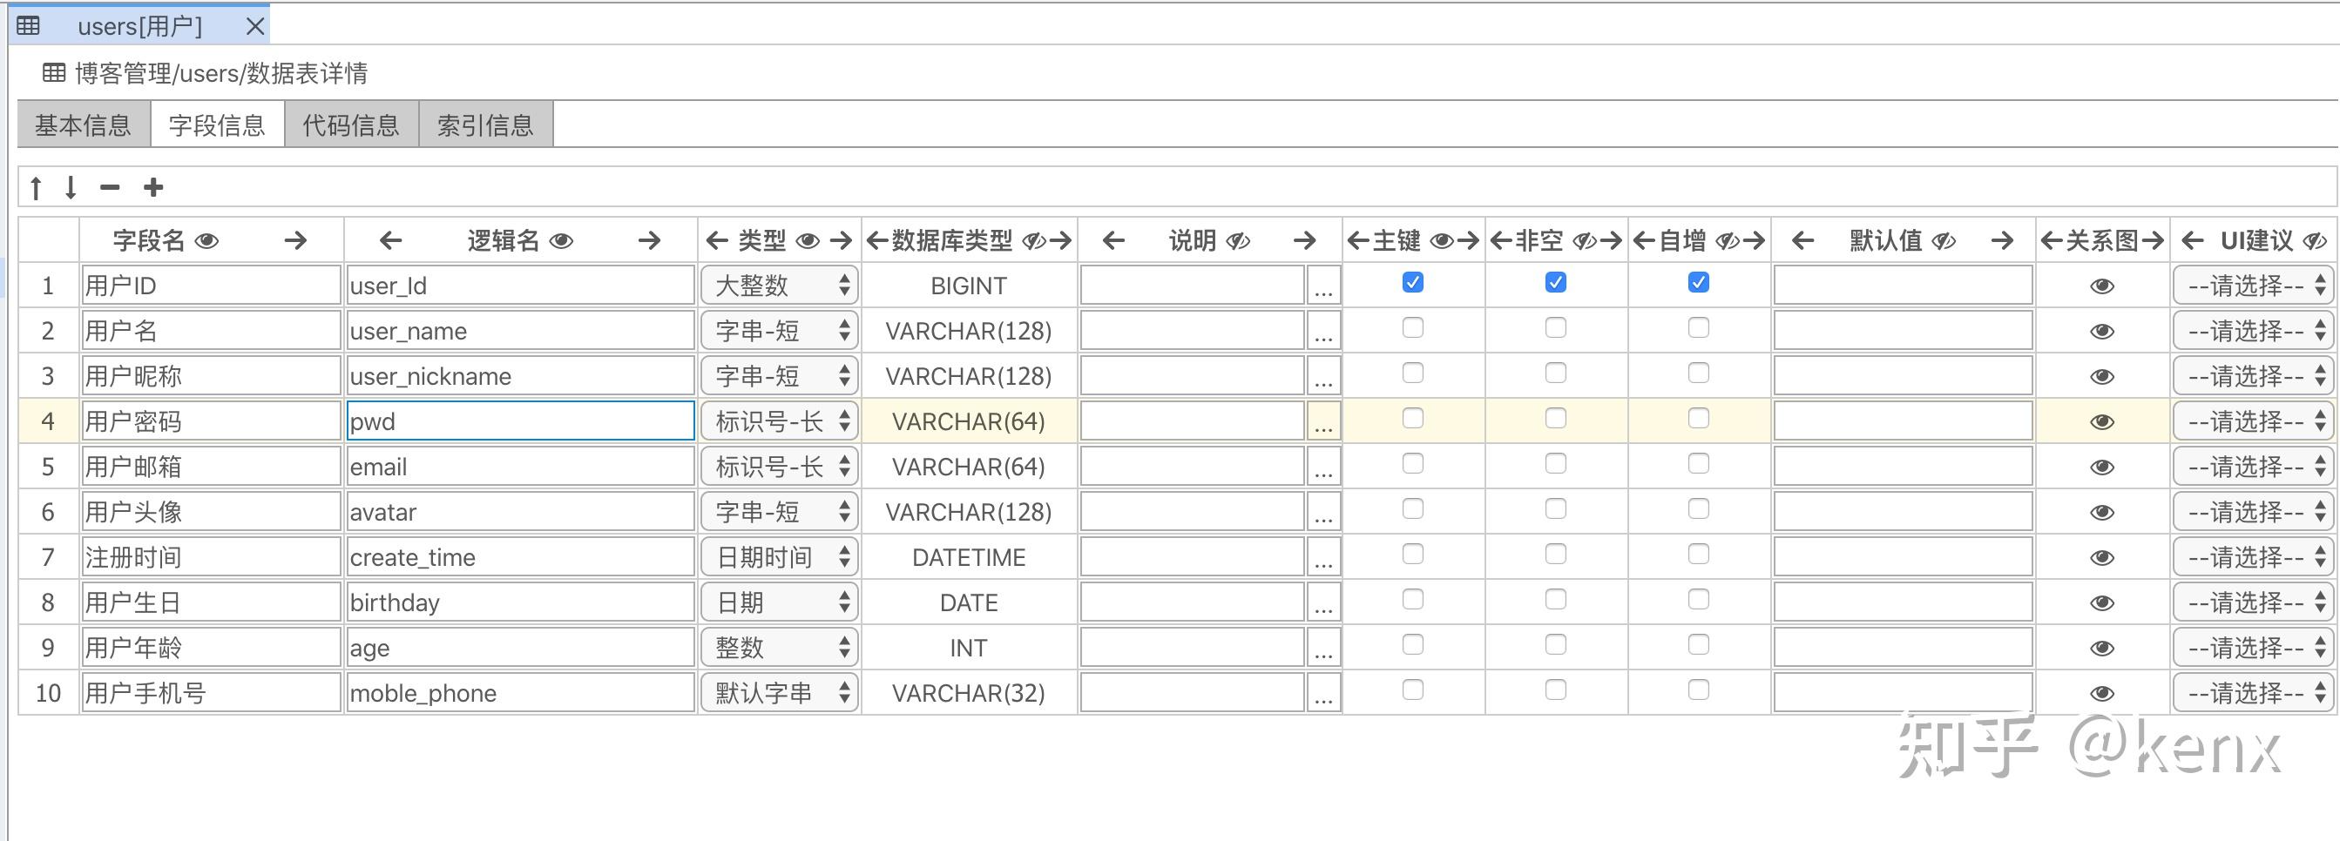
Task: Close the users[用户] tab
Action: coord(255,26)
